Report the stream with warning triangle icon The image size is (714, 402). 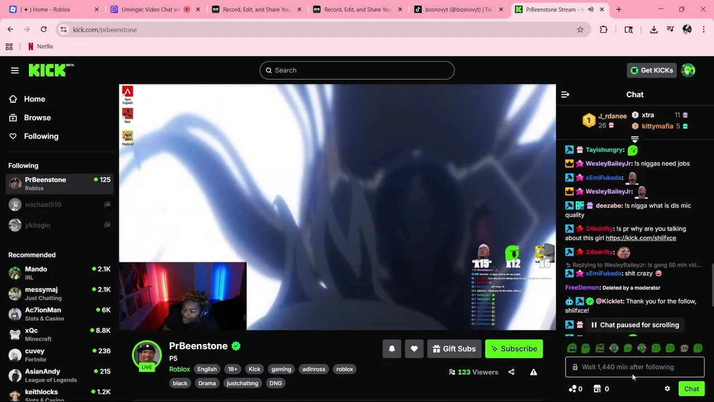click(x=534, y=372)
